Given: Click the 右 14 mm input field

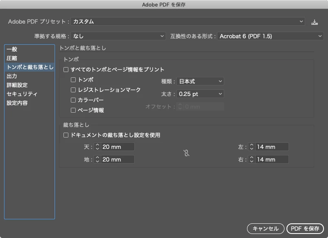Looking at the screenshot, I should (272, 159).
